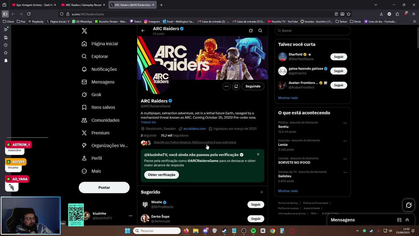Click the Termos de Serviço link
Viewport: 419px width, 236px height.
(288, 203)
